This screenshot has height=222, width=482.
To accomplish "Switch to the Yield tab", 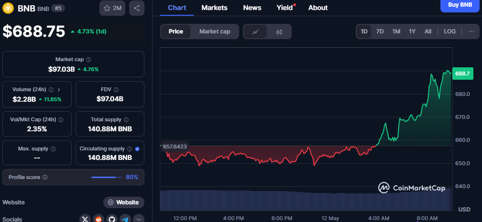I will (285, 8).
